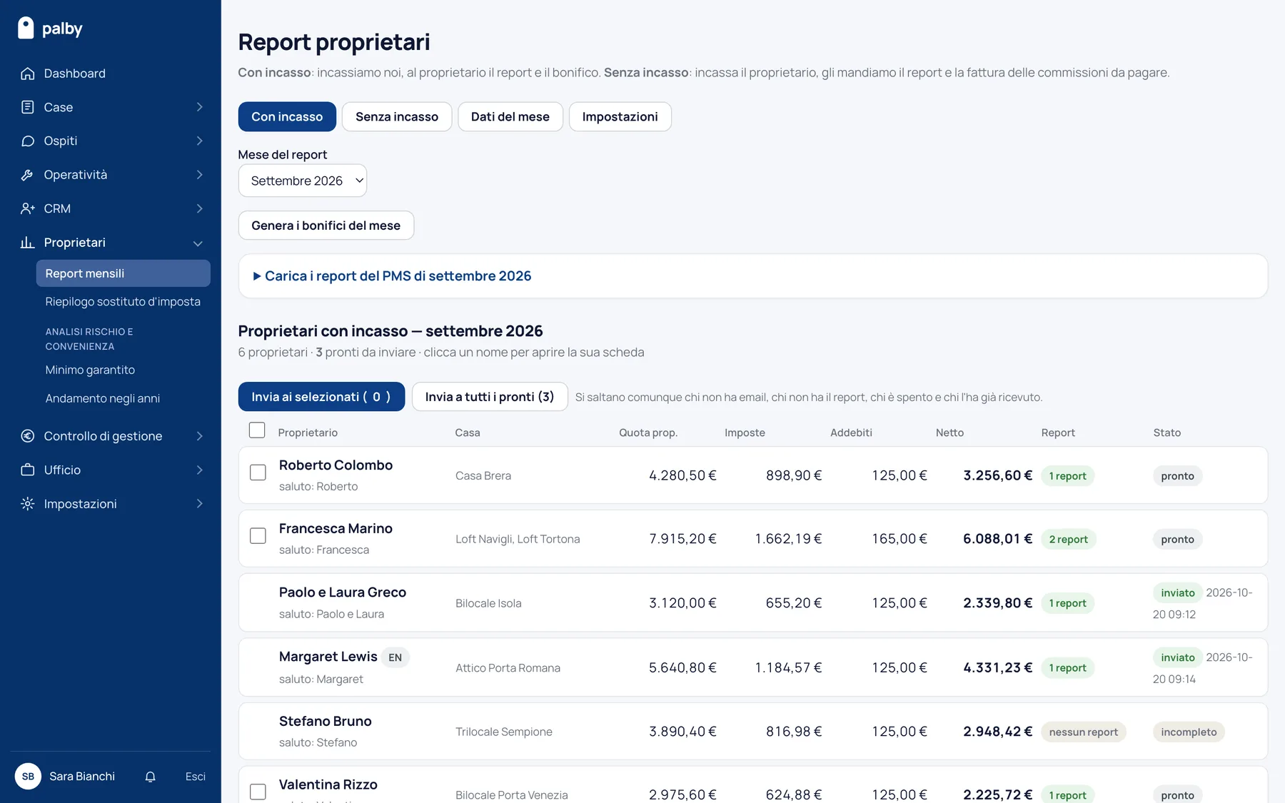Open the Mese del report dropdown
This screenshot has width=1285, height=803.
[x=303, y=181]
